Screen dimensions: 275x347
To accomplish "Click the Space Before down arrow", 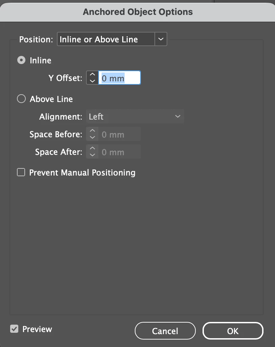I will coord(92,137).
